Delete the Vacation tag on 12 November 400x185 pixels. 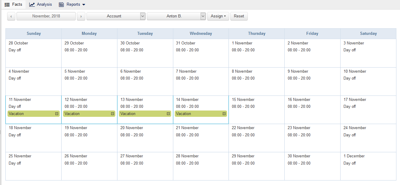click(112, 114)
